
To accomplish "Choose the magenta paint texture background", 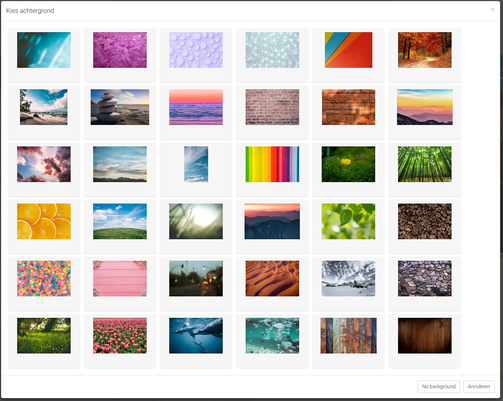I will 120,50.
